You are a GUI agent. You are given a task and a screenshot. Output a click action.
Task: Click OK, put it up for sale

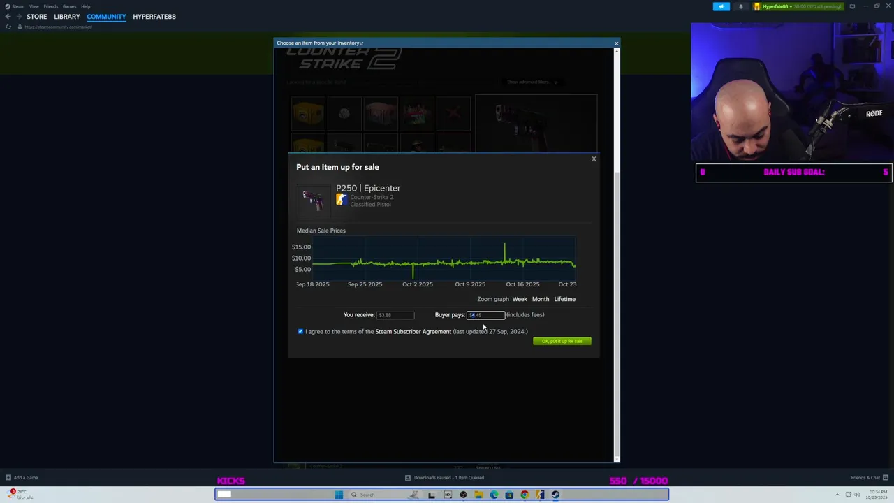(x=562, y=341)
